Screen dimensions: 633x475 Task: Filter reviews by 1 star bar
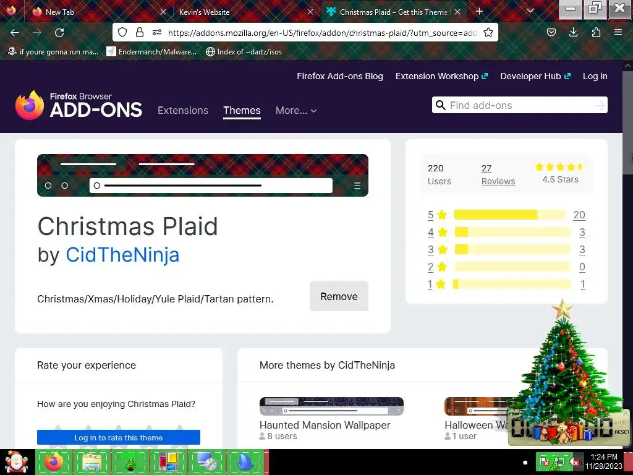(512, 285)
